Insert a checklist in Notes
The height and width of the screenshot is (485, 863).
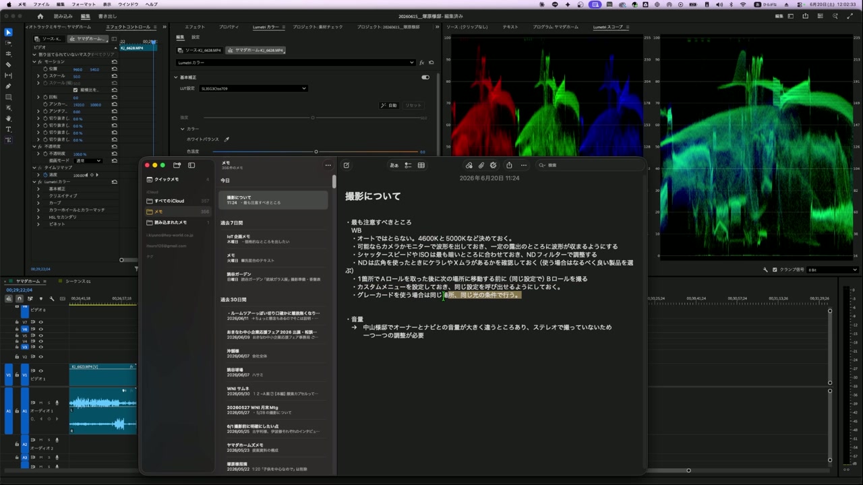pyautogui.click(x=408, y=165)
